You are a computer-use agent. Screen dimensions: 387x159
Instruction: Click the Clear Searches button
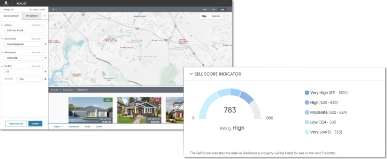point(15,123)
